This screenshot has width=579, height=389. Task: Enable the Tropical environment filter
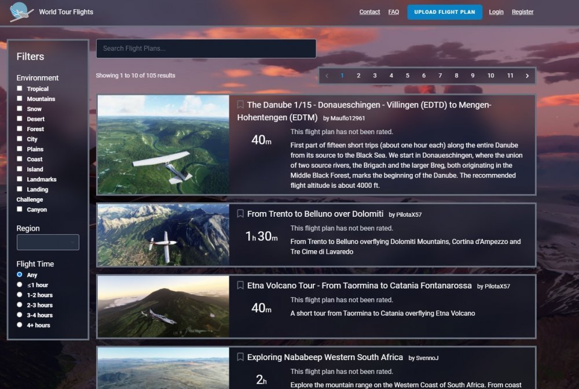[20, 88]
